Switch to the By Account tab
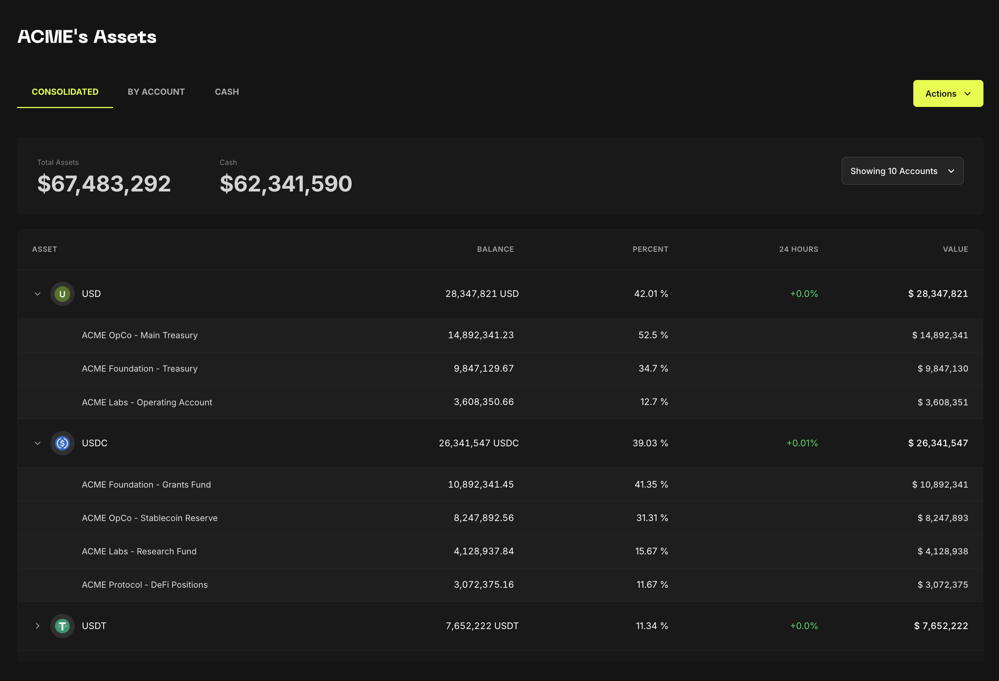 pos(156,92)
